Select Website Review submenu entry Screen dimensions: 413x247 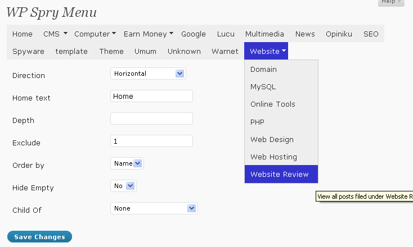click(x=281, y=174)
